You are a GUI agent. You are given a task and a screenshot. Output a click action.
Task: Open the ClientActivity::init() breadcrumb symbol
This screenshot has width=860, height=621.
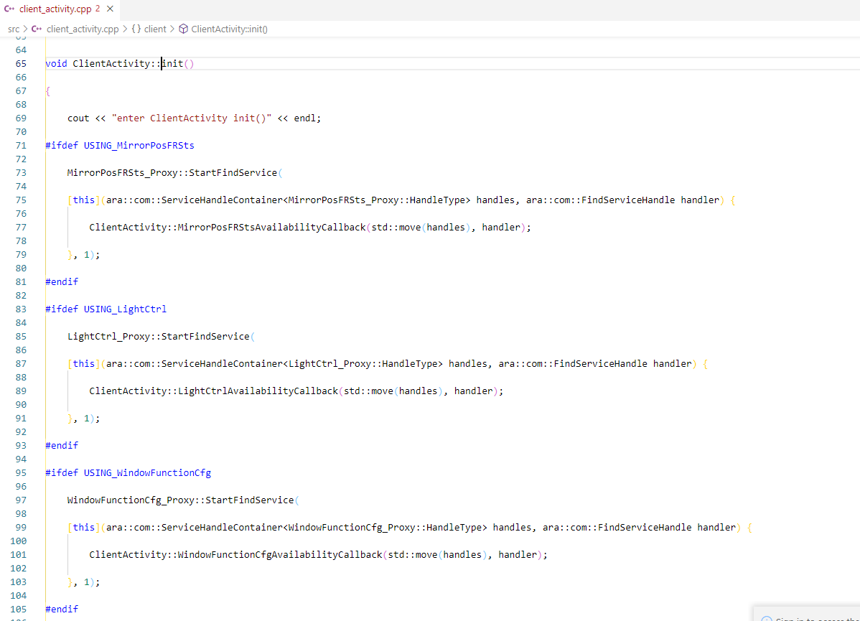click(229, 29)
